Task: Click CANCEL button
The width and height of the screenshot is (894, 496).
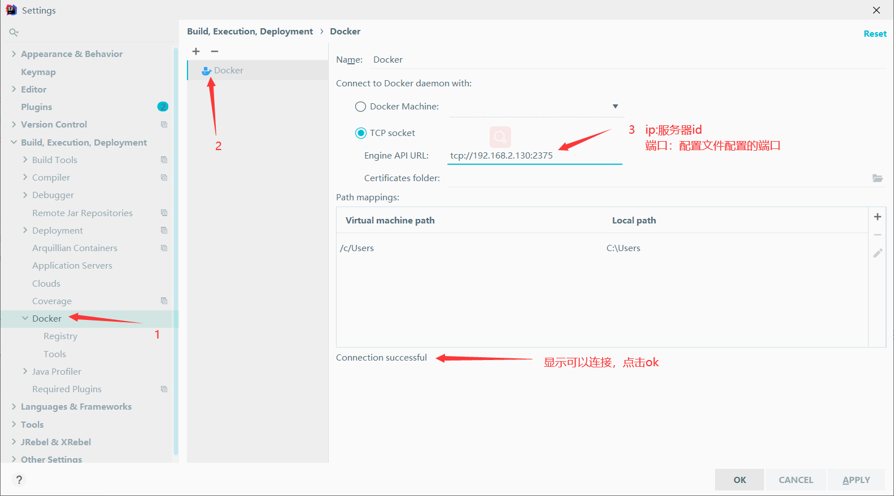Action: click(x=796, y=480)
